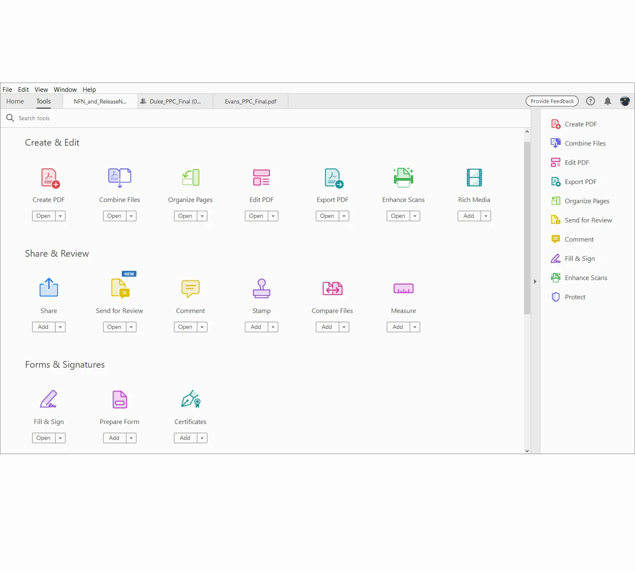Open the View menu
Viewport: 635px width, 573px height.
pyautogui.click(x=41, y=89)
